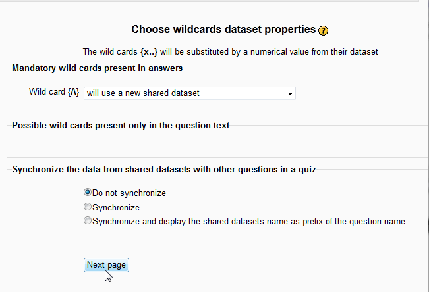Click the bold {A} in the wild card label
This screenshot has width=429, height=292.
74,93
